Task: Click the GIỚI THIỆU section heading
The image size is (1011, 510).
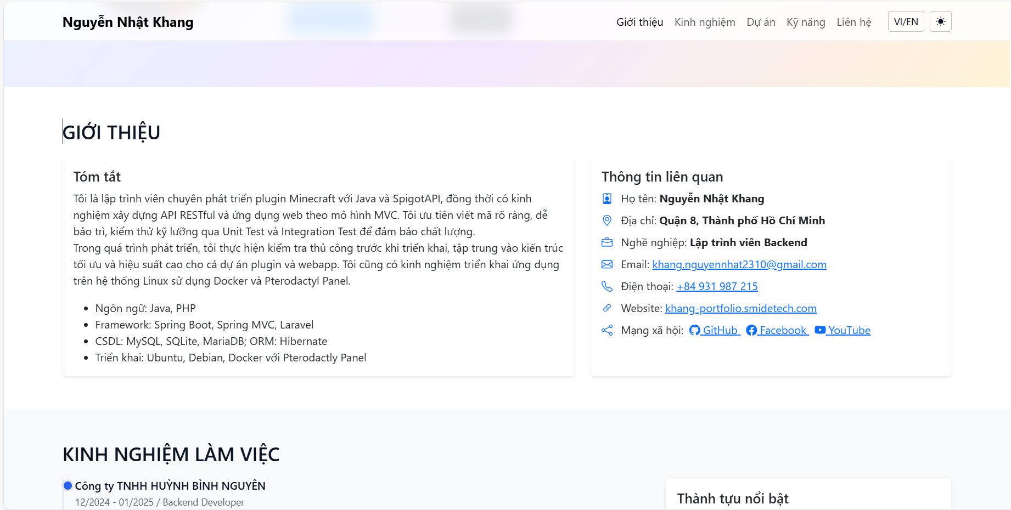Action: coord(111,132)
